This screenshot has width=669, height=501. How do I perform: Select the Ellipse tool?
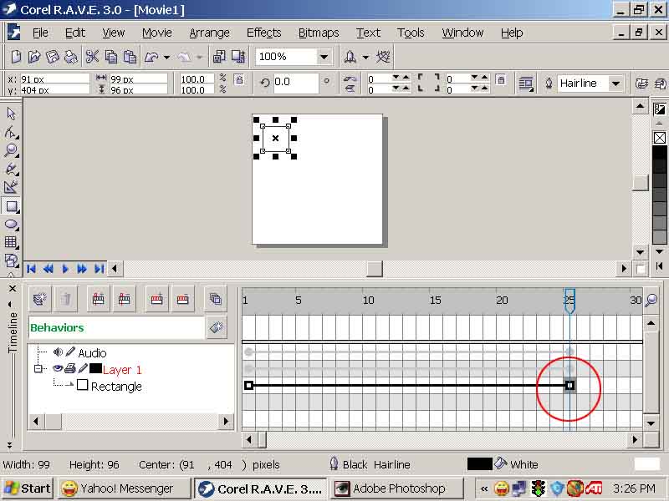tap(11, 225)
